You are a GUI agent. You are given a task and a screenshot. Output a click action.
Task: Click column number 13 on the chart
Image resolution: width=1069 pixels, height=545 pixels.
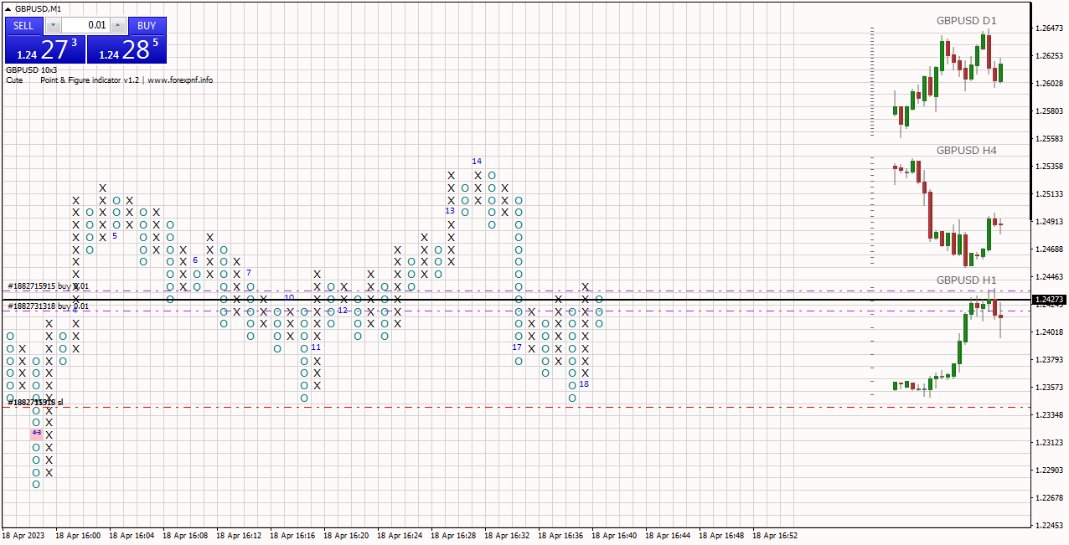tap(450, 211)
